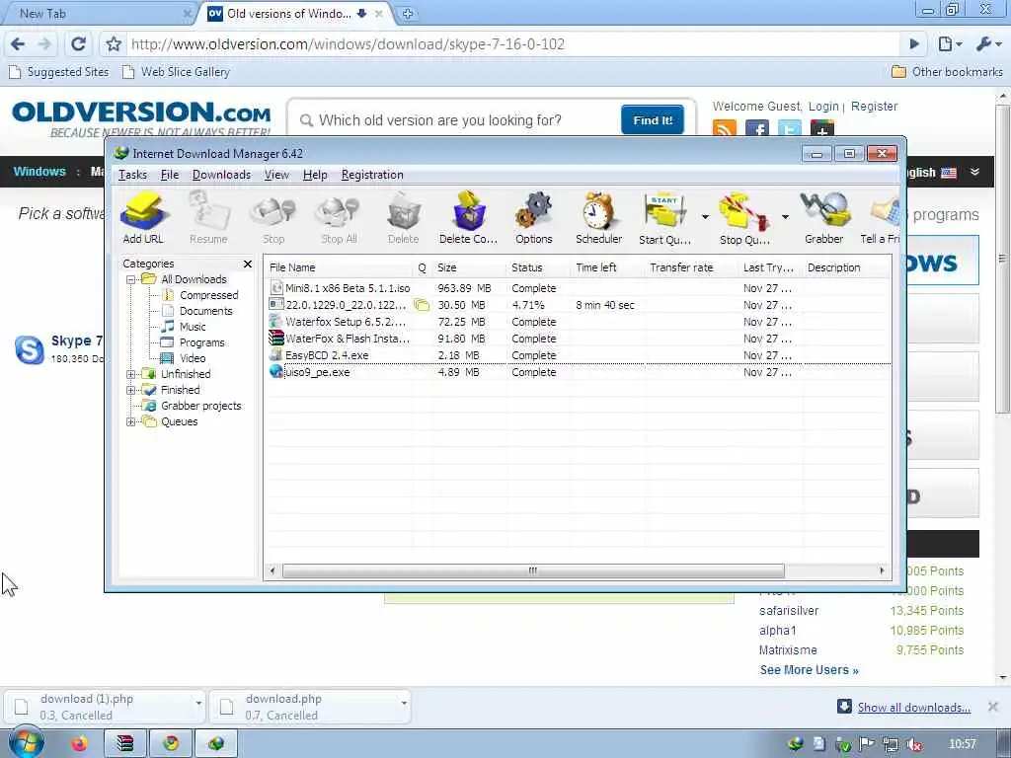Click the download list scroll right arrow

(x=882, y=571)
